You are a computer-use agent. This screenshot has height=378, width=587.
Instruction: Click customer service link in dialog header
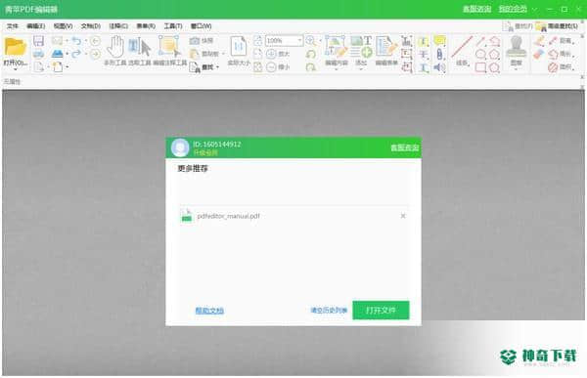(x=404, y=147)
